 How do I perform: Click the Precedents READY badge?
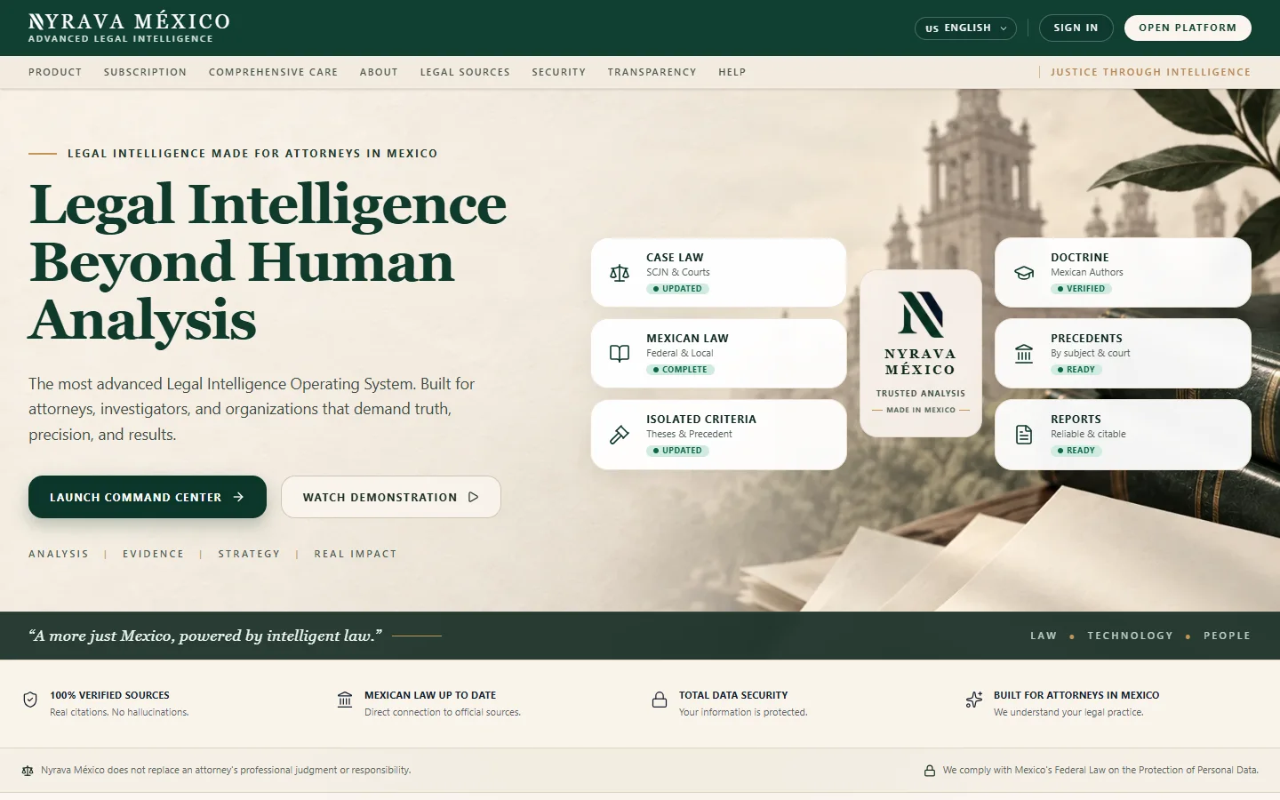pos(1076,370)
